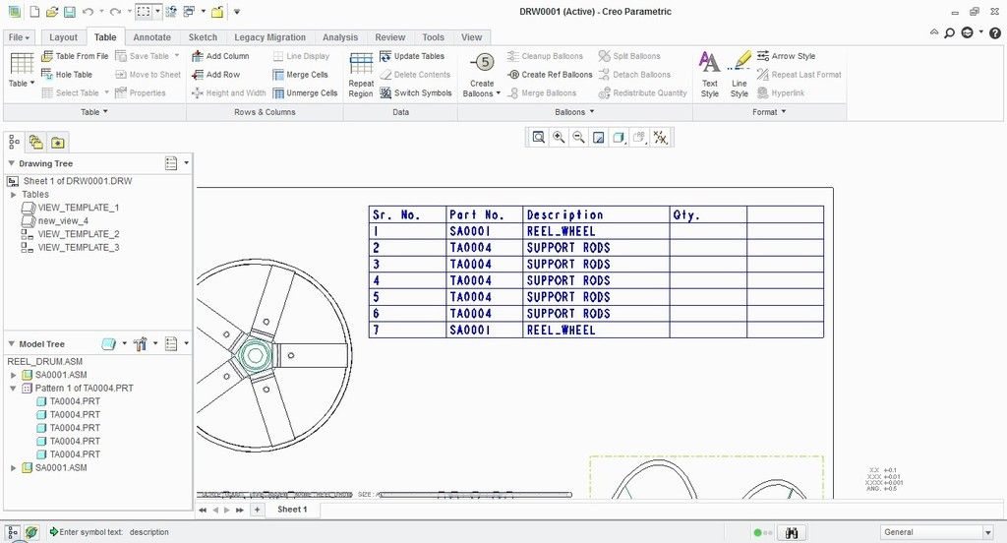This screenshot has height=543, width=1007.
Task: Switch to the Sketch tab
Action: pyautogui.click(x=203, y=37)
